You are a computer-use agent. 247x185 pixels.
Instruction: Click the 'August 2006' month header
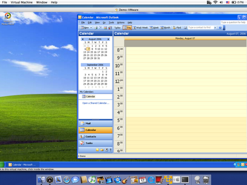click(95, 39)
